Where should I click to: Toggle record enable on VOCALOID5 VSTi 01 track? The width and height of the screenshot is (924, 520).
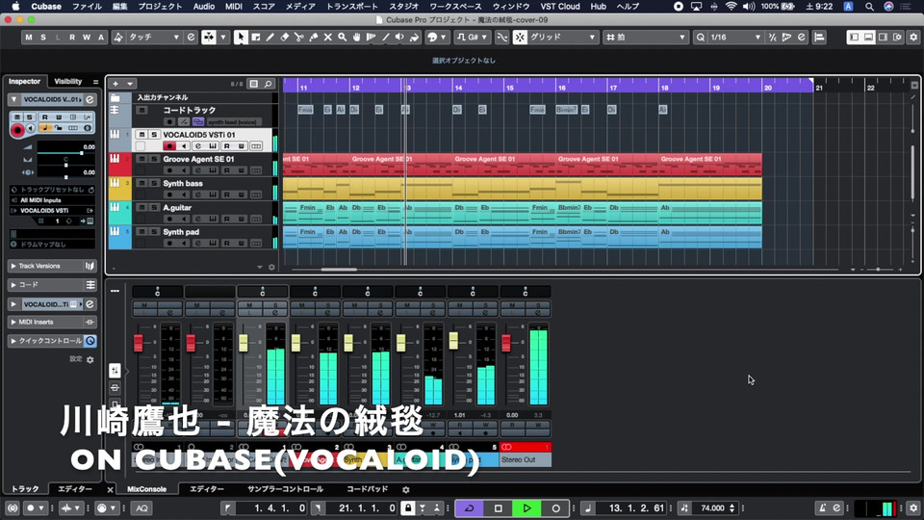169,145
